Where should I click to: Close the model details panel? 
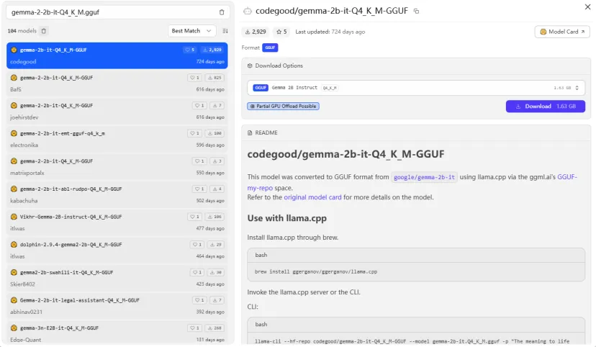tap(587, 7)
